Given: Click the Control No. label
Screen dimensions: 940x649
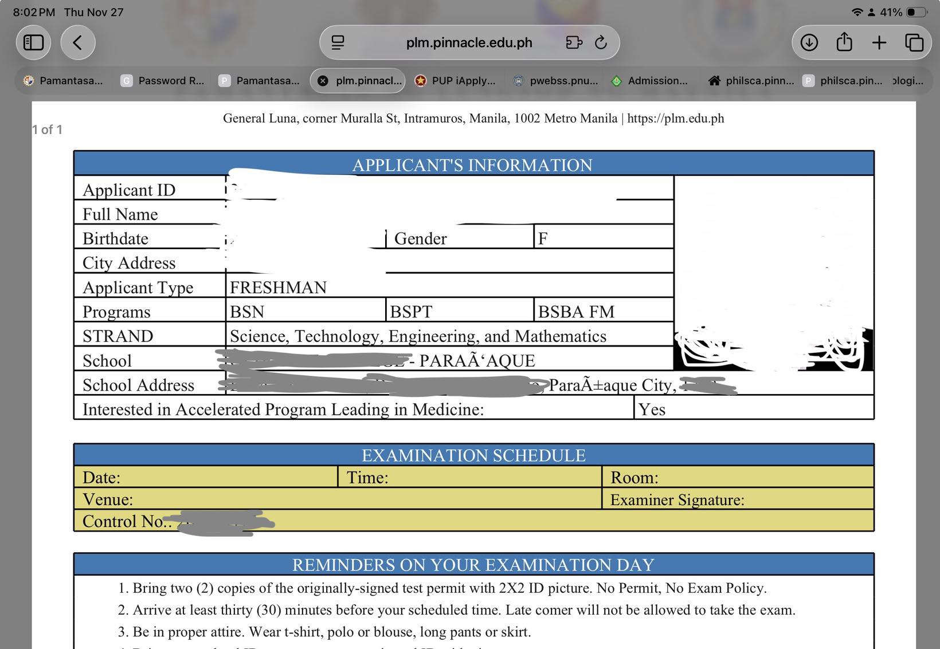Looking at the screenshot, I should (127, 521).
